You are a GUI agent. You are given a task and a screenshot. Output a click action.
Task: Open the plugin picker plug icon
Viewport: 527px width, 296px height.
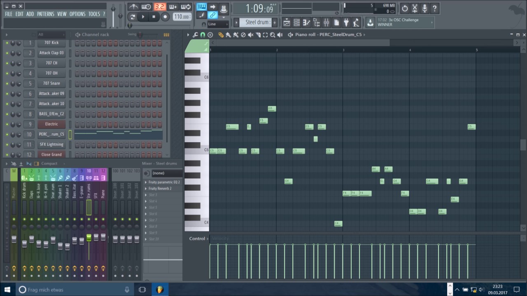(346, 22)
